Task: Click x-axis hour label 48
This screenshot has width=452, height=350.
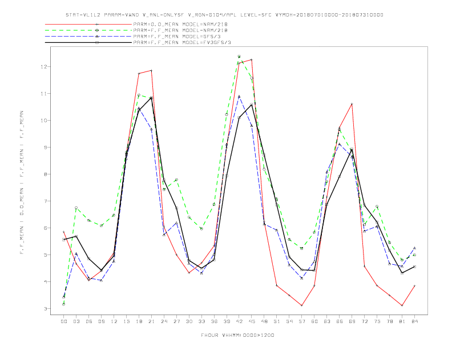Action: (264, 321)
